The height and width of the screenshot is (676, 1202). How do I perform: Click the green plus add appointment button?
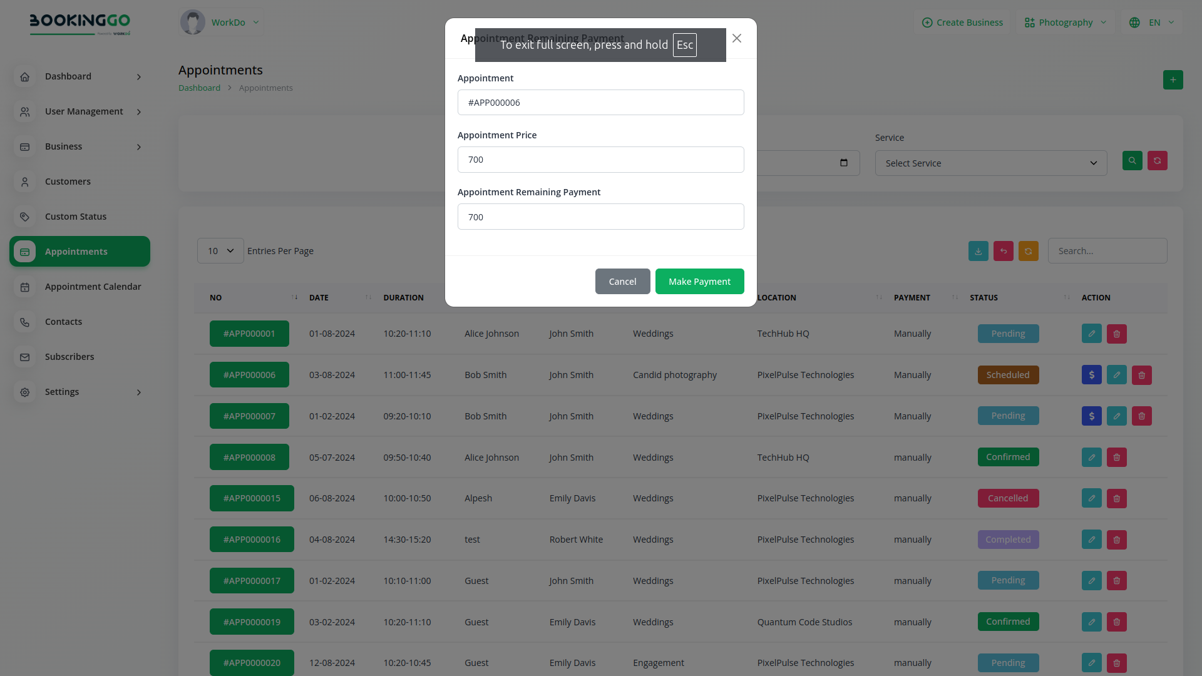pyautogui.click(x=1173, y=80)
